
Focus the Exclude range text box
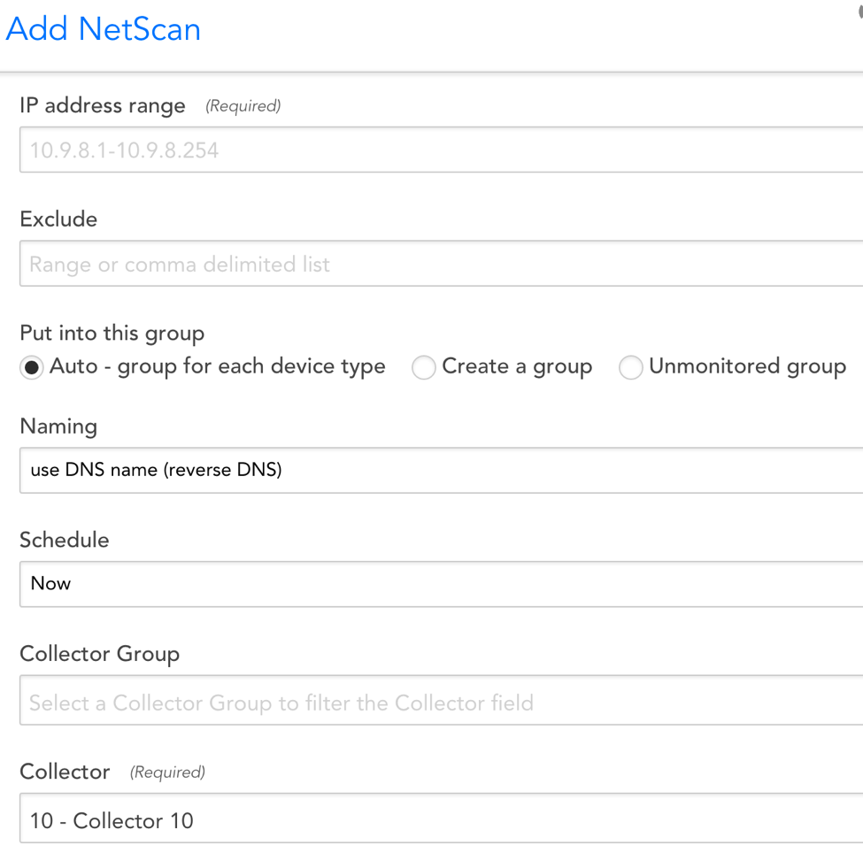(442, 264)
